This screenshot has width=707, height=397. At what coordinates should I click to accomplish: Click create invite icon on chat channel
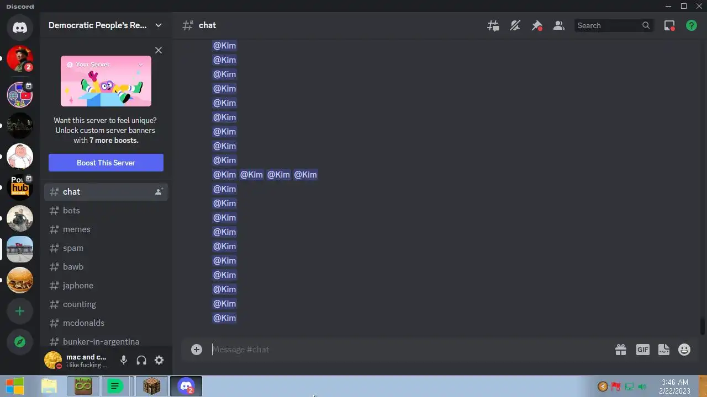[x=159, y=192]
